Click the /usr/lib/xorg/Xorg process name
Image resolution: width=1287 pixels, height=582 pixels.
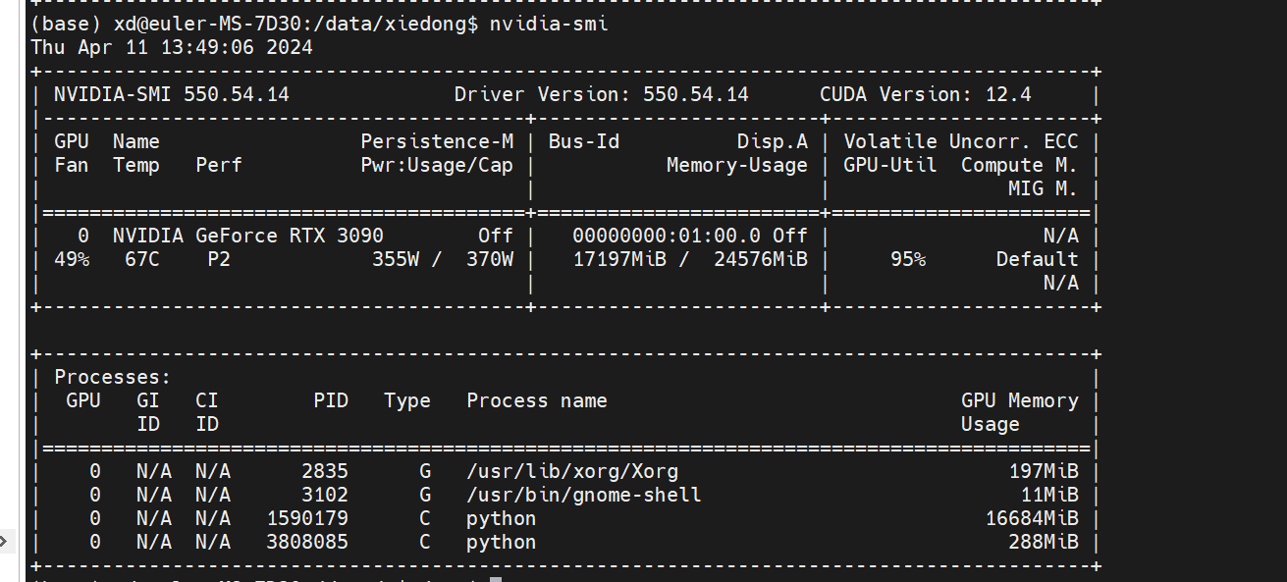point(572,471)
